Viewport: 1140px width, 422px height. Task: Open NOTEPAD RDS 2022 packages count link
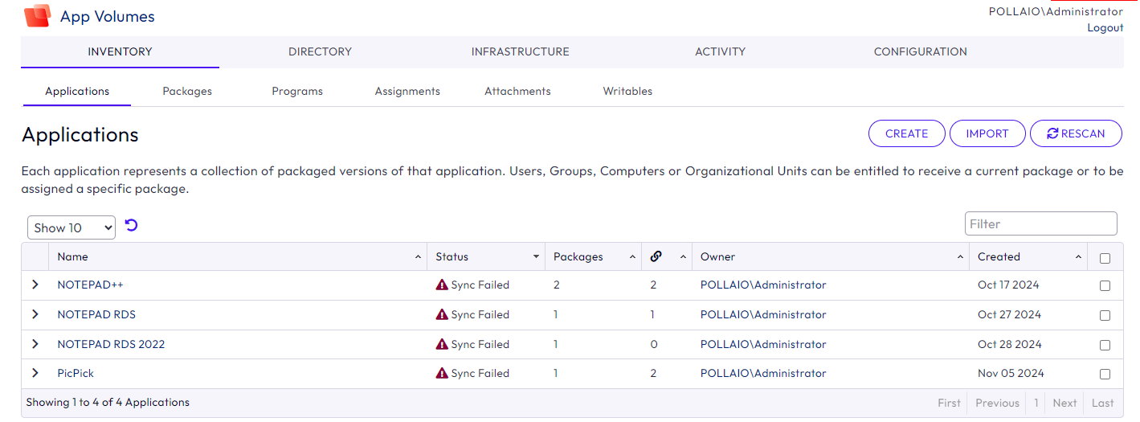(x=556, y=344)
